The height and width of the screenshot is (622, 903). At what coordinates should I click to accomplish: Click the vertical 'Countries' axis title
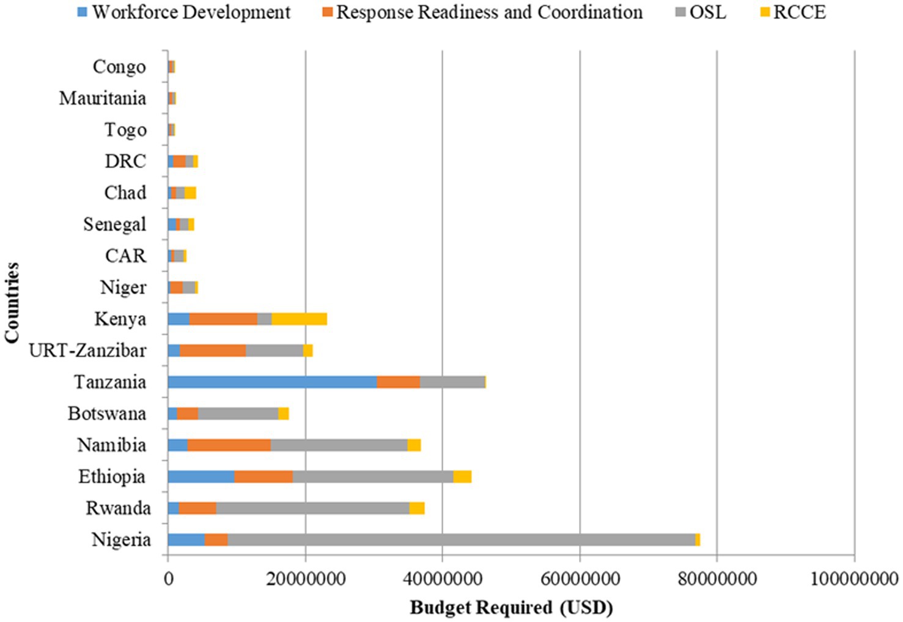click(x=12, y=303)
